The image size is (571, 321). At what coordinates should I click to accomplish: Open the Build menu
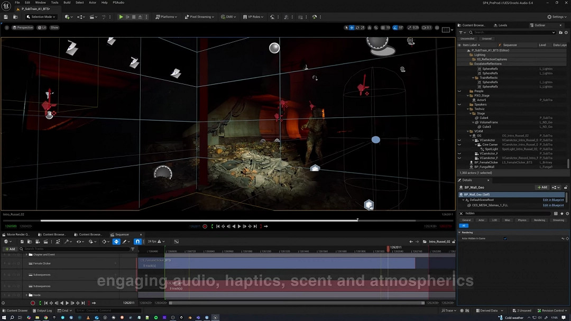pyautogui.click(x=67, y=3)
